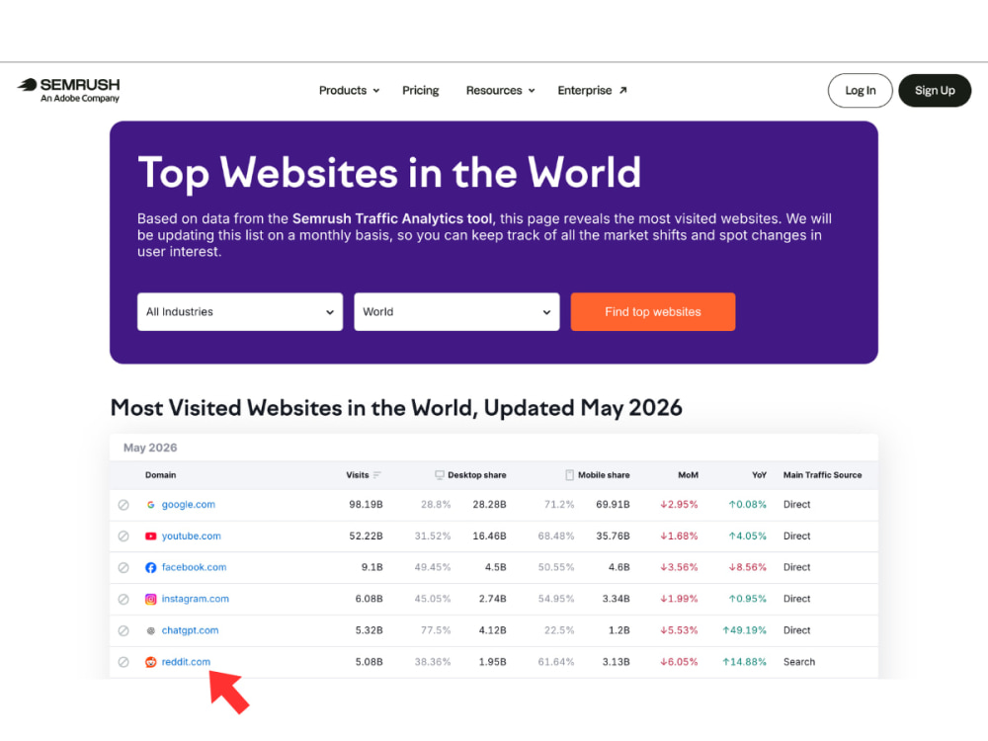Image resolution: width=988 pixels, height=741 pixels.
Task: Click the MoM column header
Action: tap(688, 475)
